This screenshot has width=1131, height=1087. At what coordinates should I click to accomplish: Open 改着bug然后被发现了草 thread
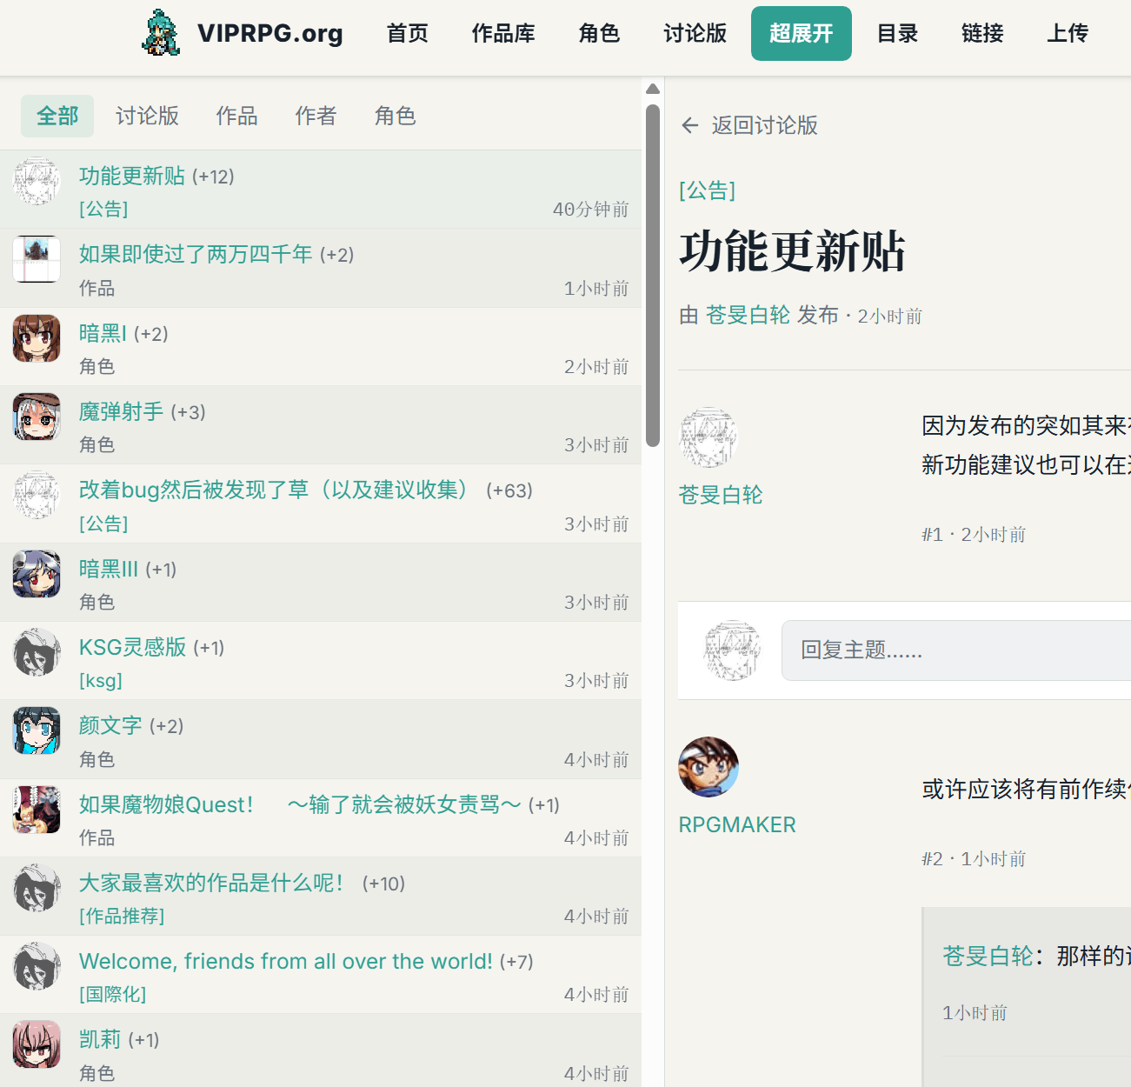pos(273,490)
